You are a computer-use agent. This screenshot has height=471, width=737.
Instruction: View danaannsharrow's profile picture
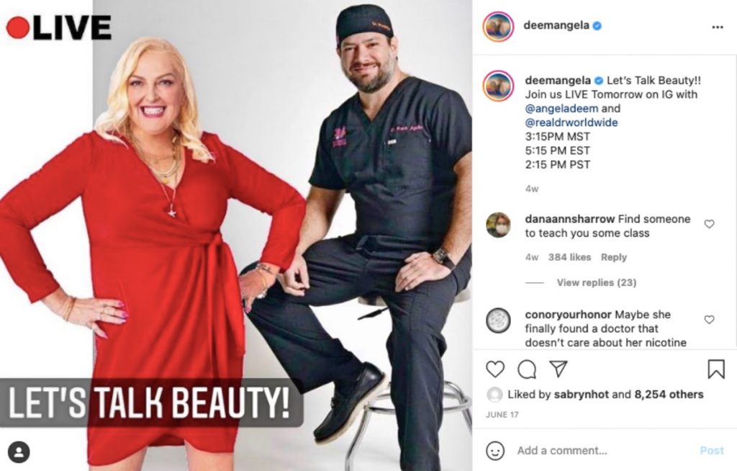[x=498, y=225]
